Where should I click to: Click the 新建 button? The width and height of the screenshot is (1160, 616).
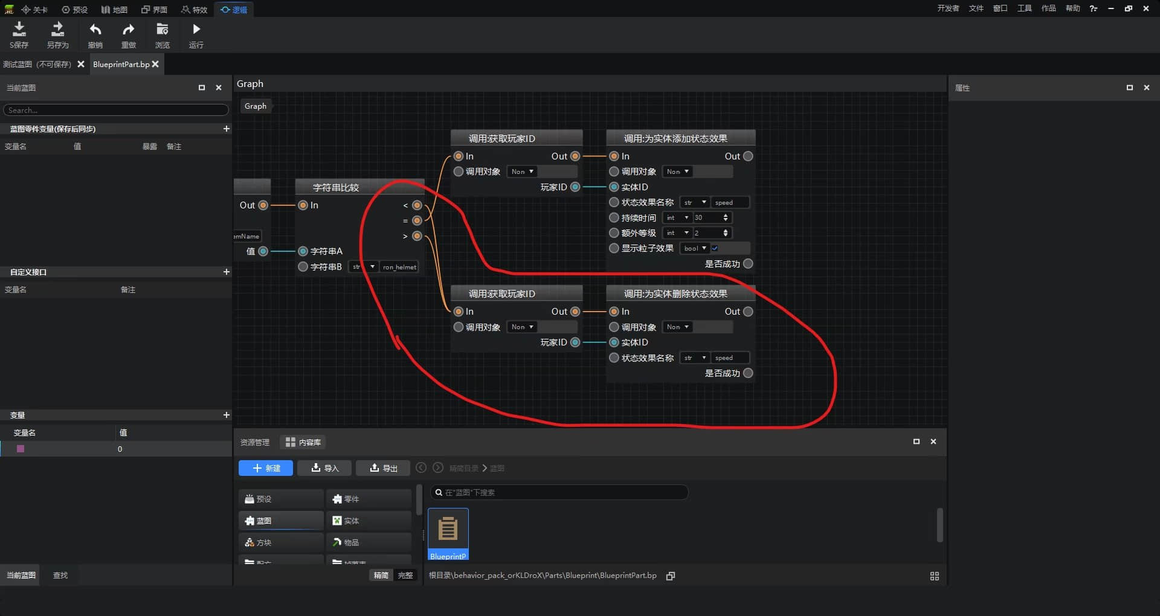point(266,468)
